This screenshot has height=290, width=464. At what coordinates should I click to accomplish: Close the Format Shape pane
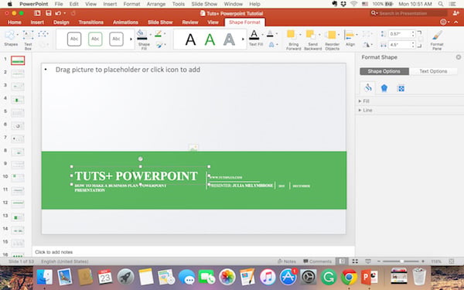click(459, 57)
